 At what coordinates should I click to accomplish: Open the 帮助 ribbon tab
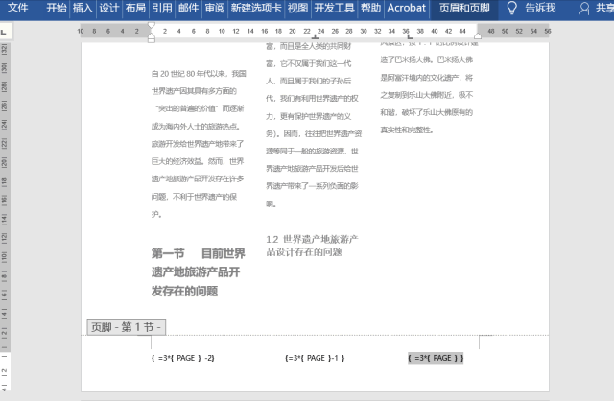(x=370, y=8)
